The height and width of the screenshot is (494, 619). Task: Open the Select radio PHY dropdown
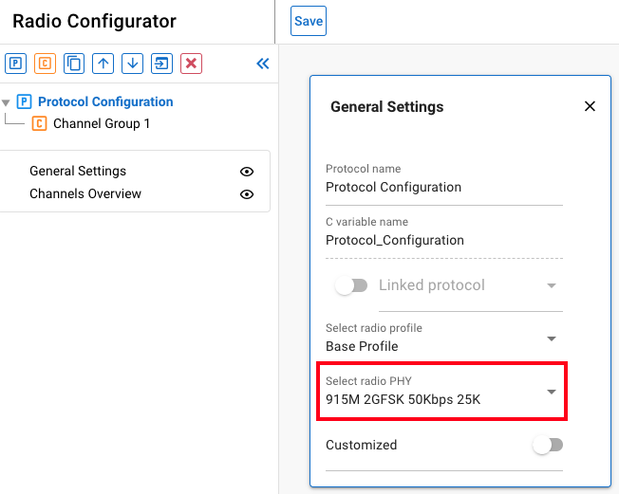(551, 392)
